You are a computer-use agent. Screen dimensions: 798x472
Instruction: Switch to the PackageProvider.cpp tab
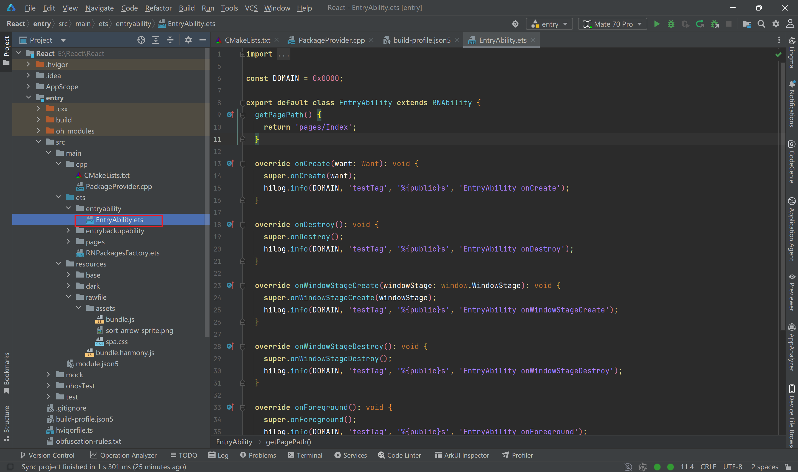tap(331, 40)
